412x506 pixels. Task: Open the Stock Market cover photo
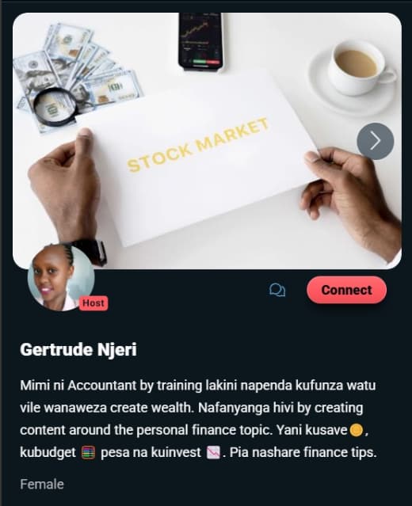[207, 141]
